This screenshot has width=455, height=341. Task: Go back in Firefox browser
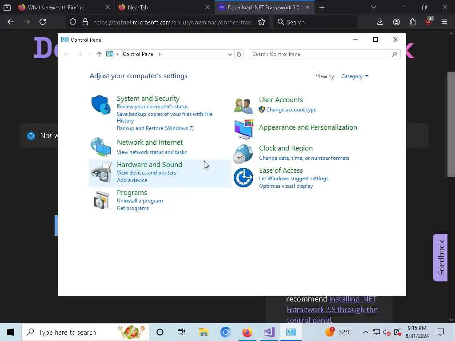11,22
